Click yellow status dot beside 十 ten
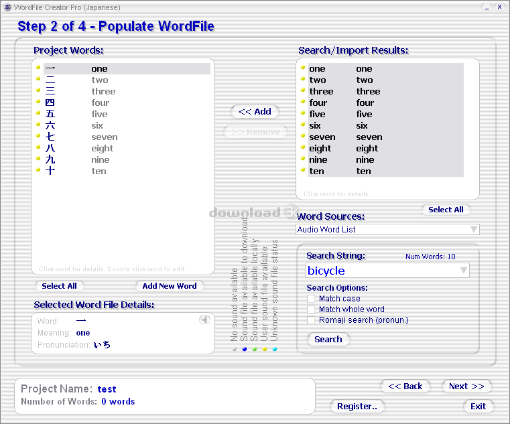The image size is (510, 424). [38, 169]
